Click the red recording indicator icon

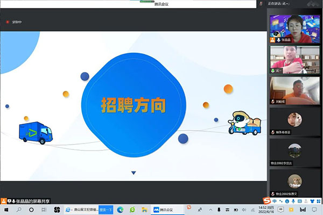pos(7,22)
